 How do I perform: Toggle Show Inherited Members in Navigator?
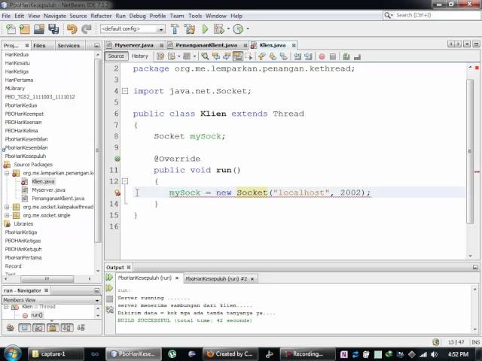pyautogui.click(x=11, y=328)
